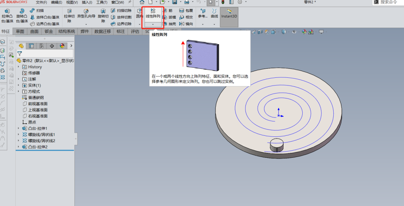The image size is (404, 206).
Task: Select the 旋转凸台/基体 revolve boss tool
Action: (22, 16)
